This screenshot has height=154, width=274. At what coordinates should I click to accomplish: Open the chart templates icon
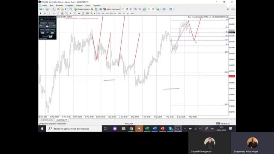tap(170, 9)
